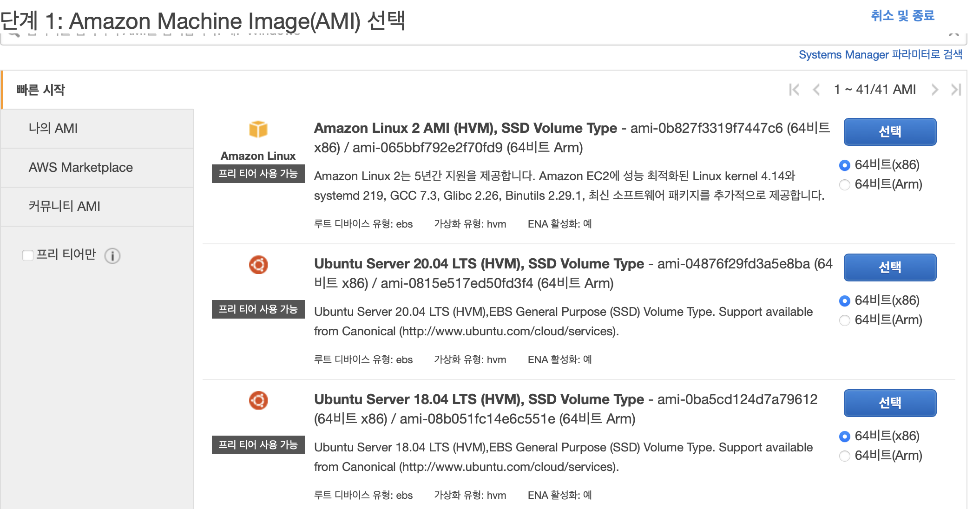Click the Ubuntu 18.04 logo icon
Viewport: 973px width, 509px height.
258,400
